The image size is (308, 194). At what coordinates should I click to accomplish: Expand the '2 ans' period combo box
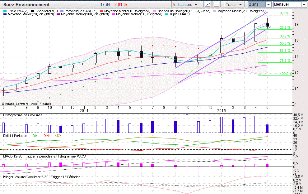pyautogui.click(x=268, y=4)
